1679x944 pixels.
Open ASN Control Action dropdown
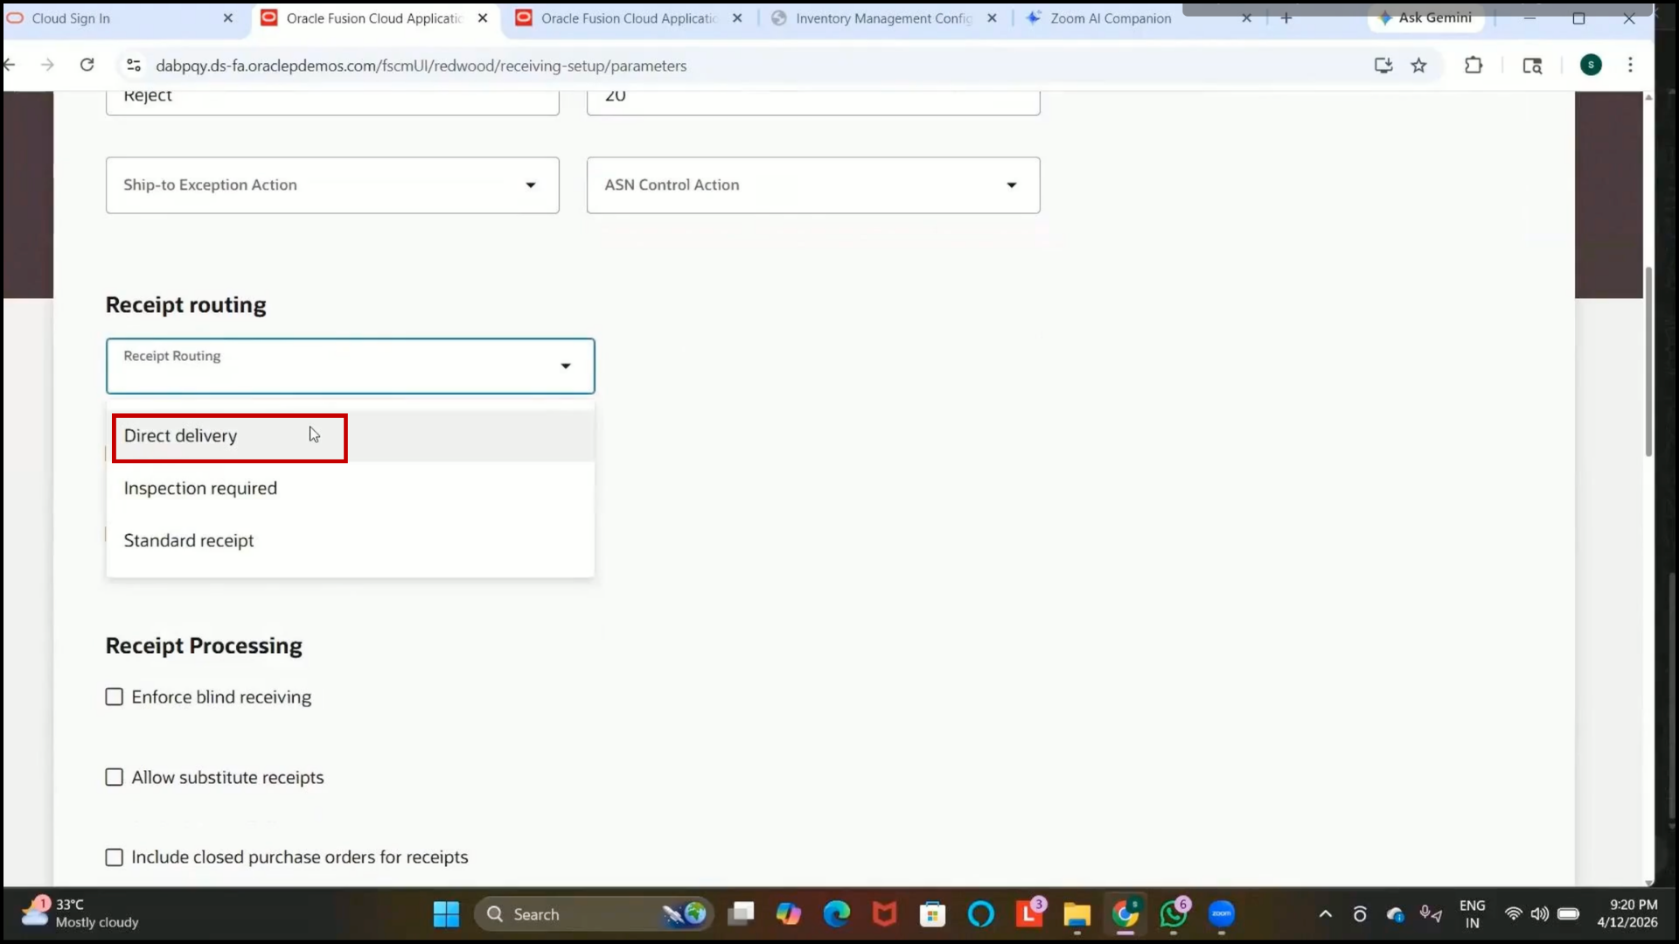pyautogui.click(x=813, y=185)
